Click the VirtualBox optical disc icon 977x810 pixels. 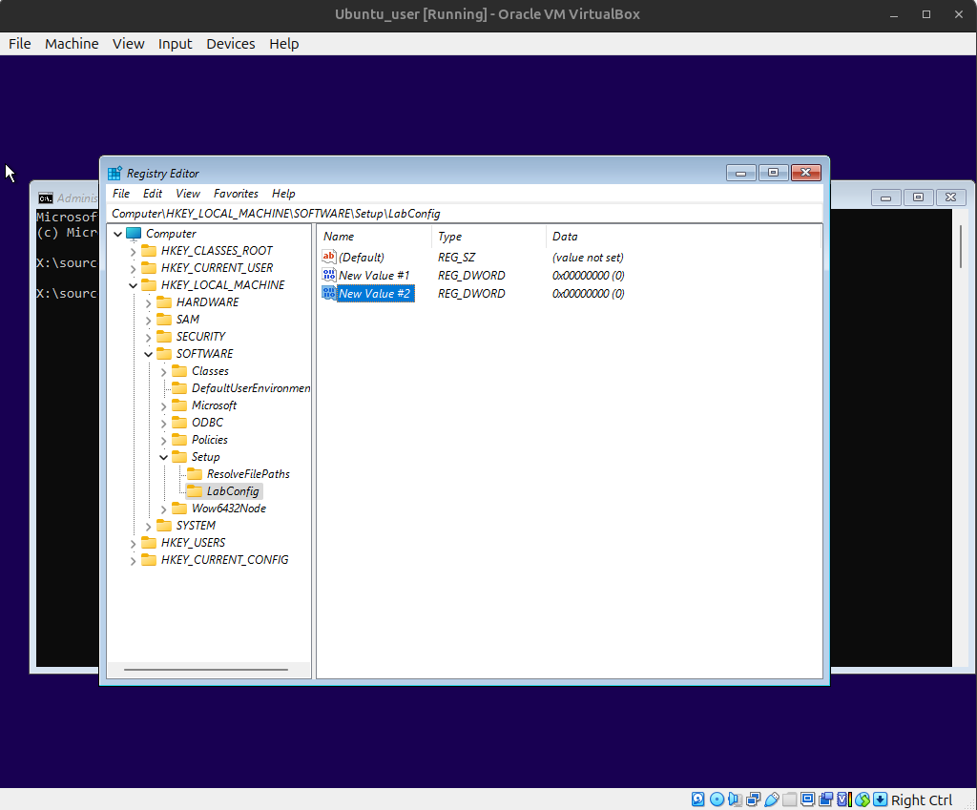717,800
